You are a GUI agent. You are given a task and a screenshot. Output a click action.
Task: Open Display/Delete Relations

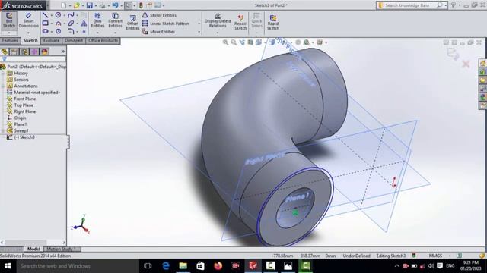(x=218, y=20)
